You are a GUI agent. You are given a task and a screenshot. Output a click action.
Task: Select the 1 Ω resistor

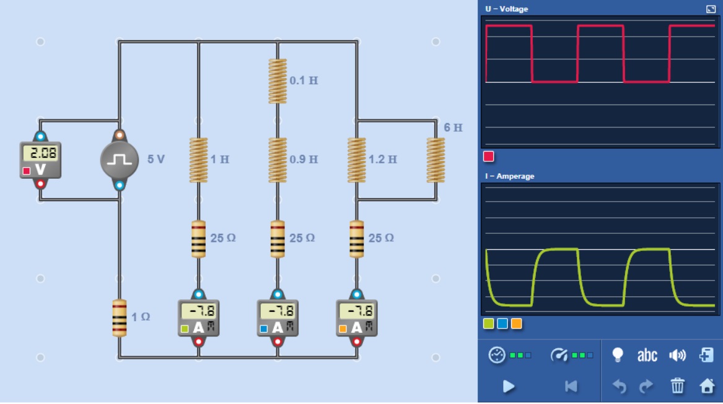[x=120, y=318]
